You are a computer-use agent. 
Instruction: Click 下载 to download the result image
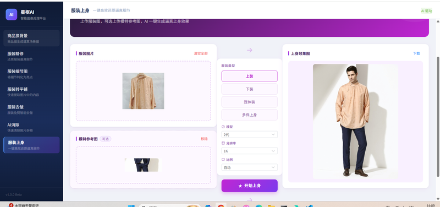coord(416,53)
